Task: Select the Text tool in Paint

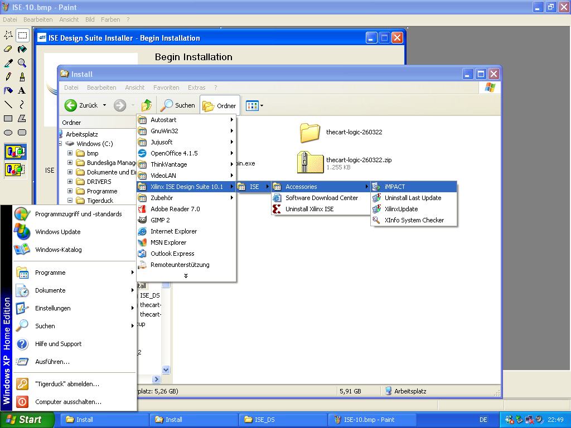Action: (x=22, y=90)
